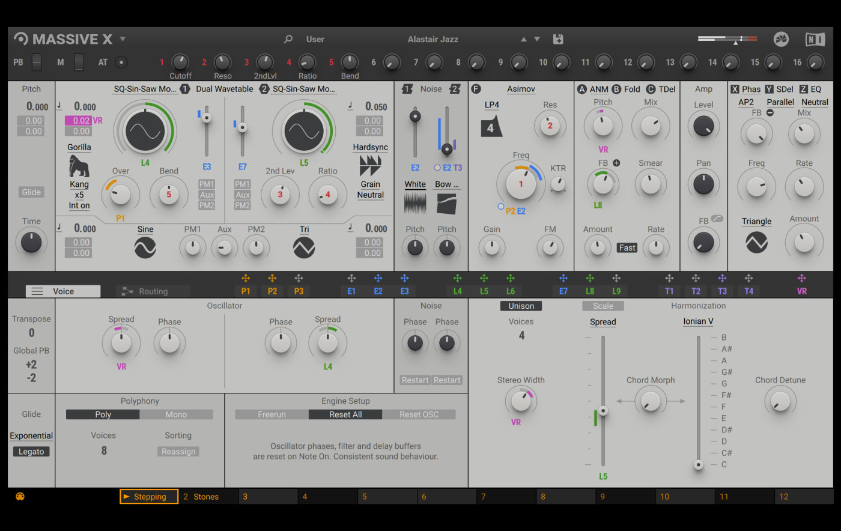Viewport: 841px width, 531px height.
Task: Click the User preset bank label
Action: [315, 39]
